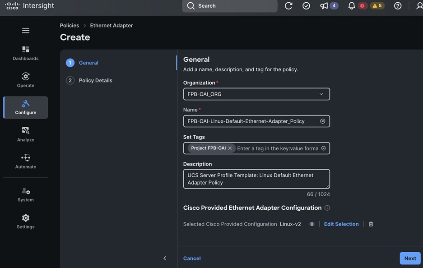Open Dashboards in the sidebar
The width and height of the screenshot is (423, 268).
pos(26,53)
